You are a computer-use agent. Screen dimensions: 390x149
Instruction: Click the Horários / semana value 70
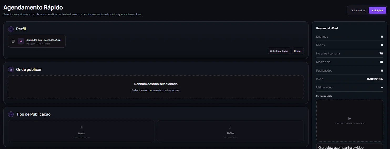381,53
